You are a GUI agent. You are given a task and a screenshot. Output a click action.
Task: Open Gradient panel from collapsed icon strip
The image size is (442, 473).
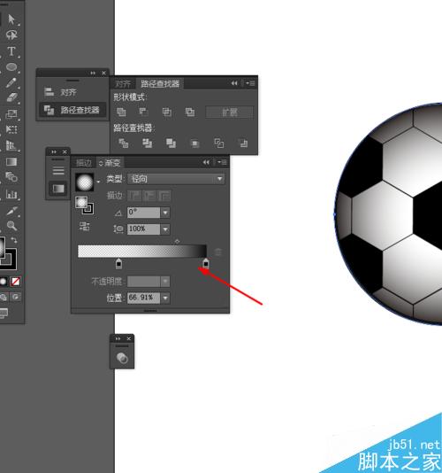(x=58, y=189)
